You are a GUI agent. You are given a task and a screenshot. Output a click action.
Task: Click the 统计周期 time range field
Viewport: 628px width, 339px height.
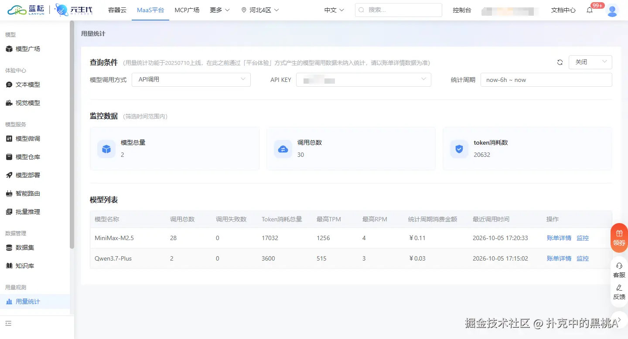546,80
